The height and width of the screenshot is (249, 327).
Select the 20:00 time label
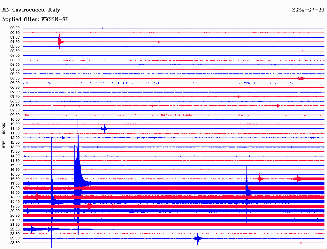click(15, 211)
